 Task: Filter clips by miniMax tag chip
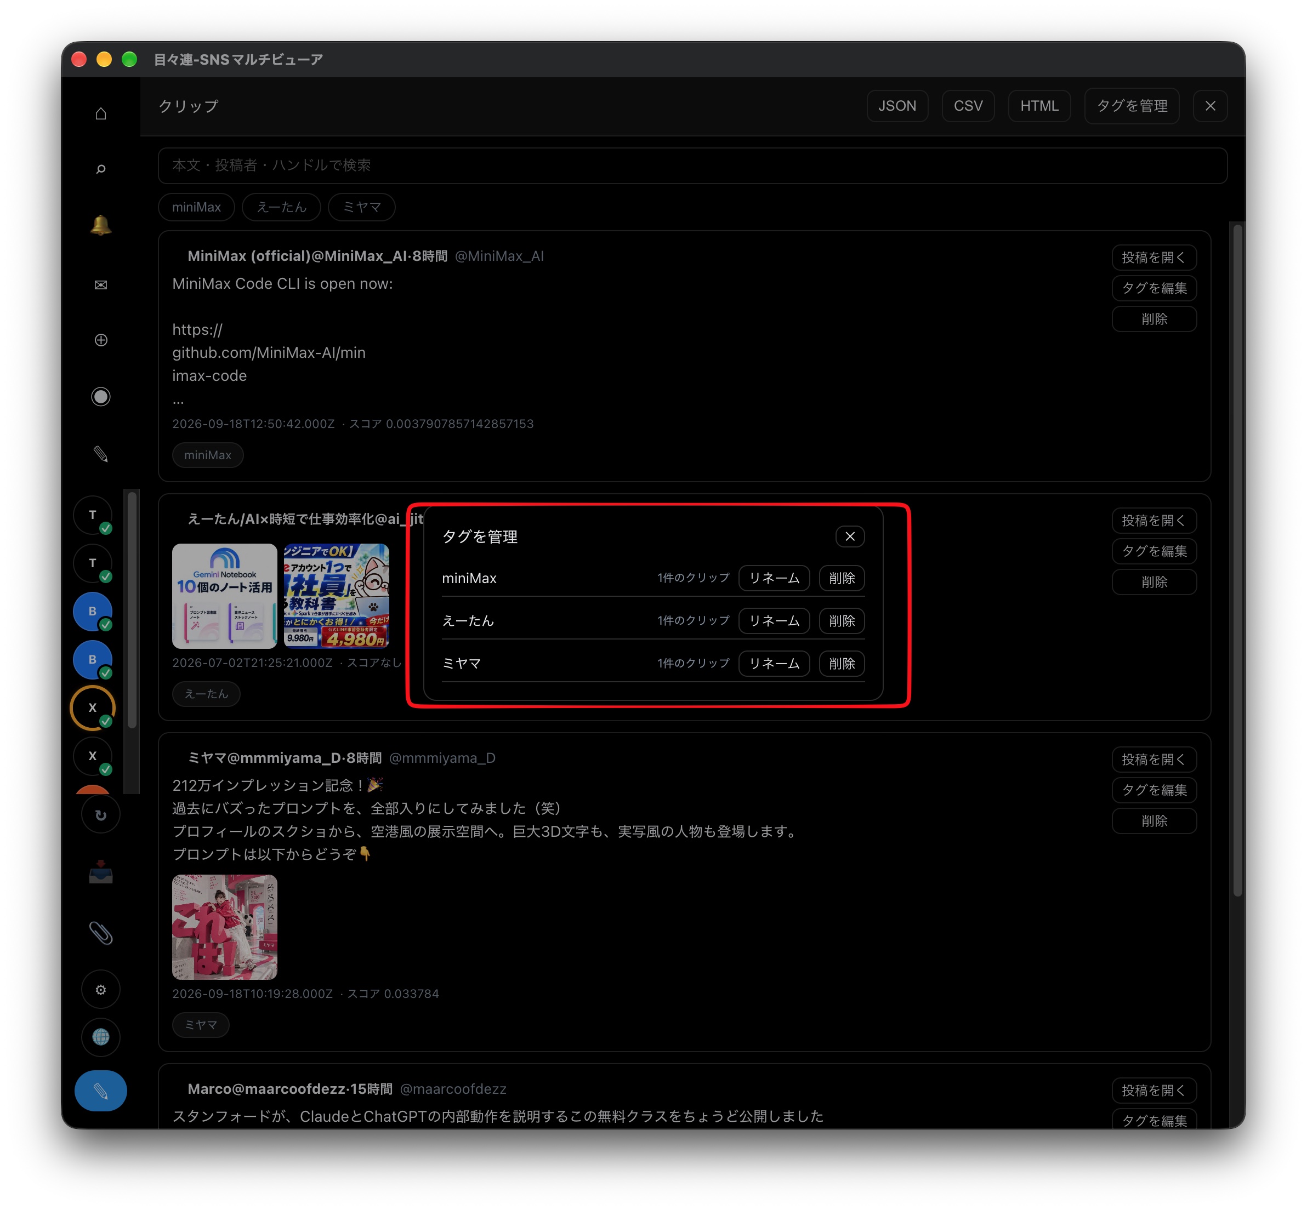[x=196, y=207]
